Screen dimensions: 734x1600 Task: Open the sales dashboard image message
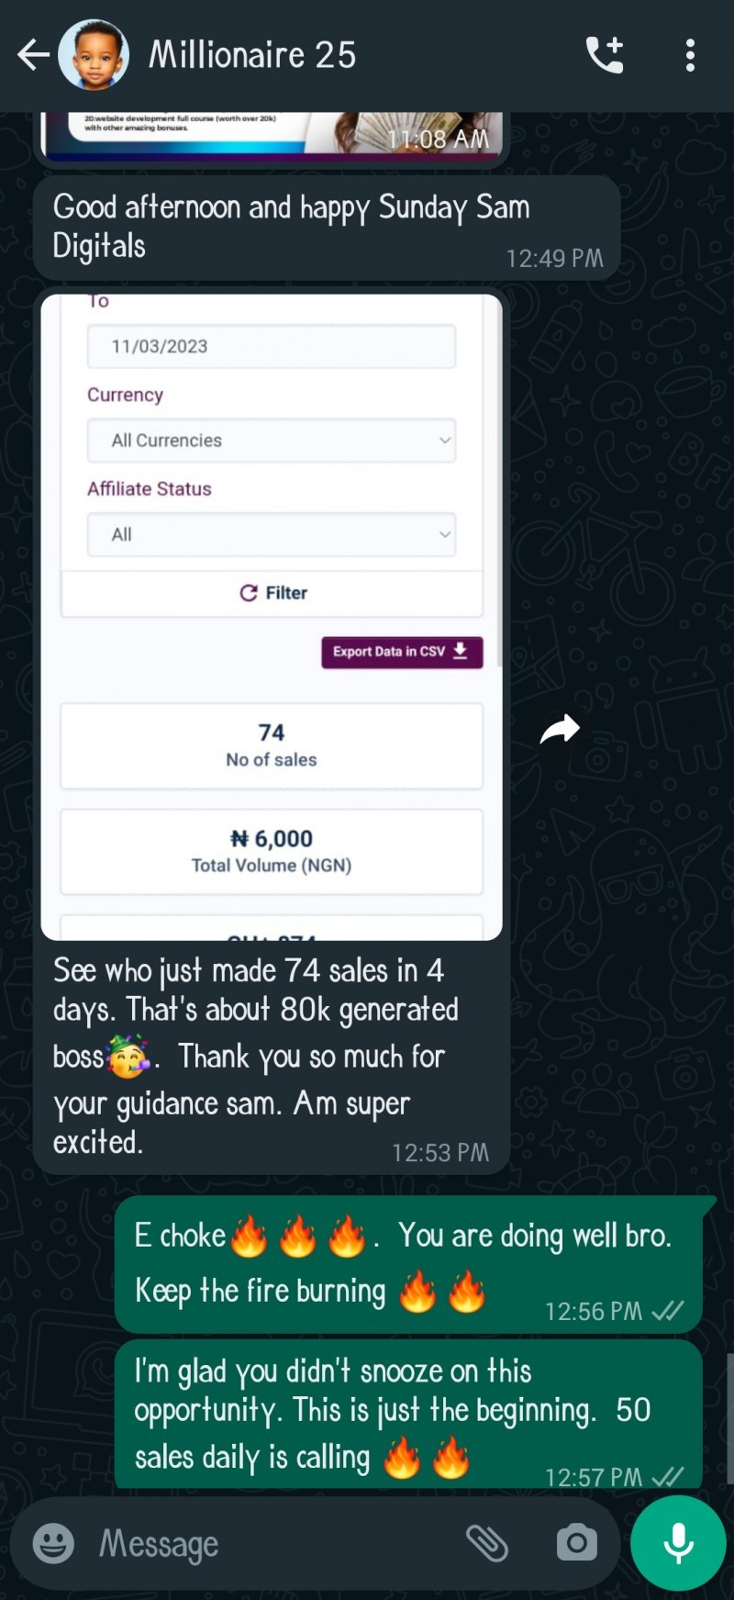pos(272,617)
